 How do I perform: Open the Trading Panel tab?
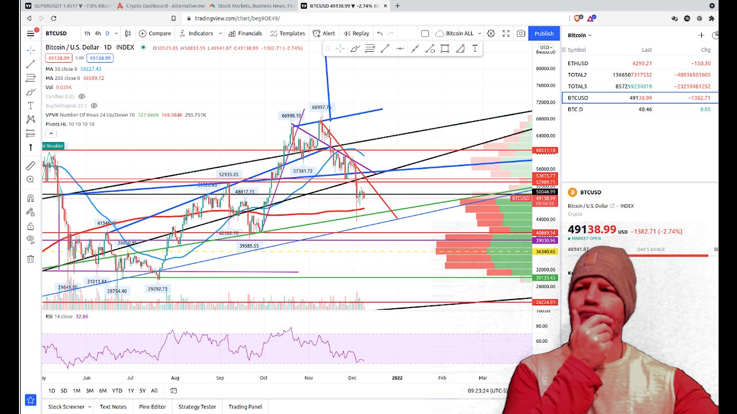pyautogui.click(x=245, y=407)
